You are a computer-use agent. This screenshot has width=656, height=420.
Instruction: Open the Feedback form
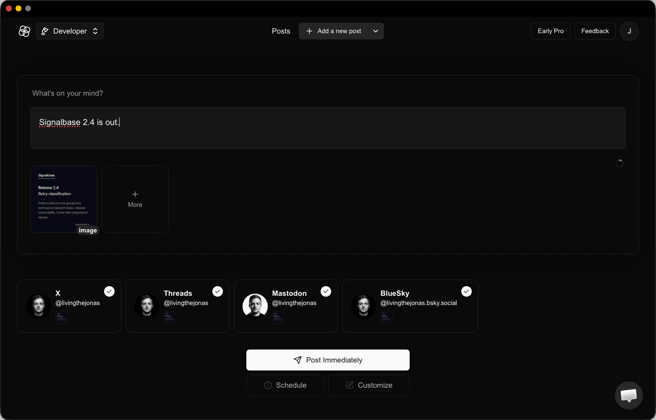pos(595,31)
